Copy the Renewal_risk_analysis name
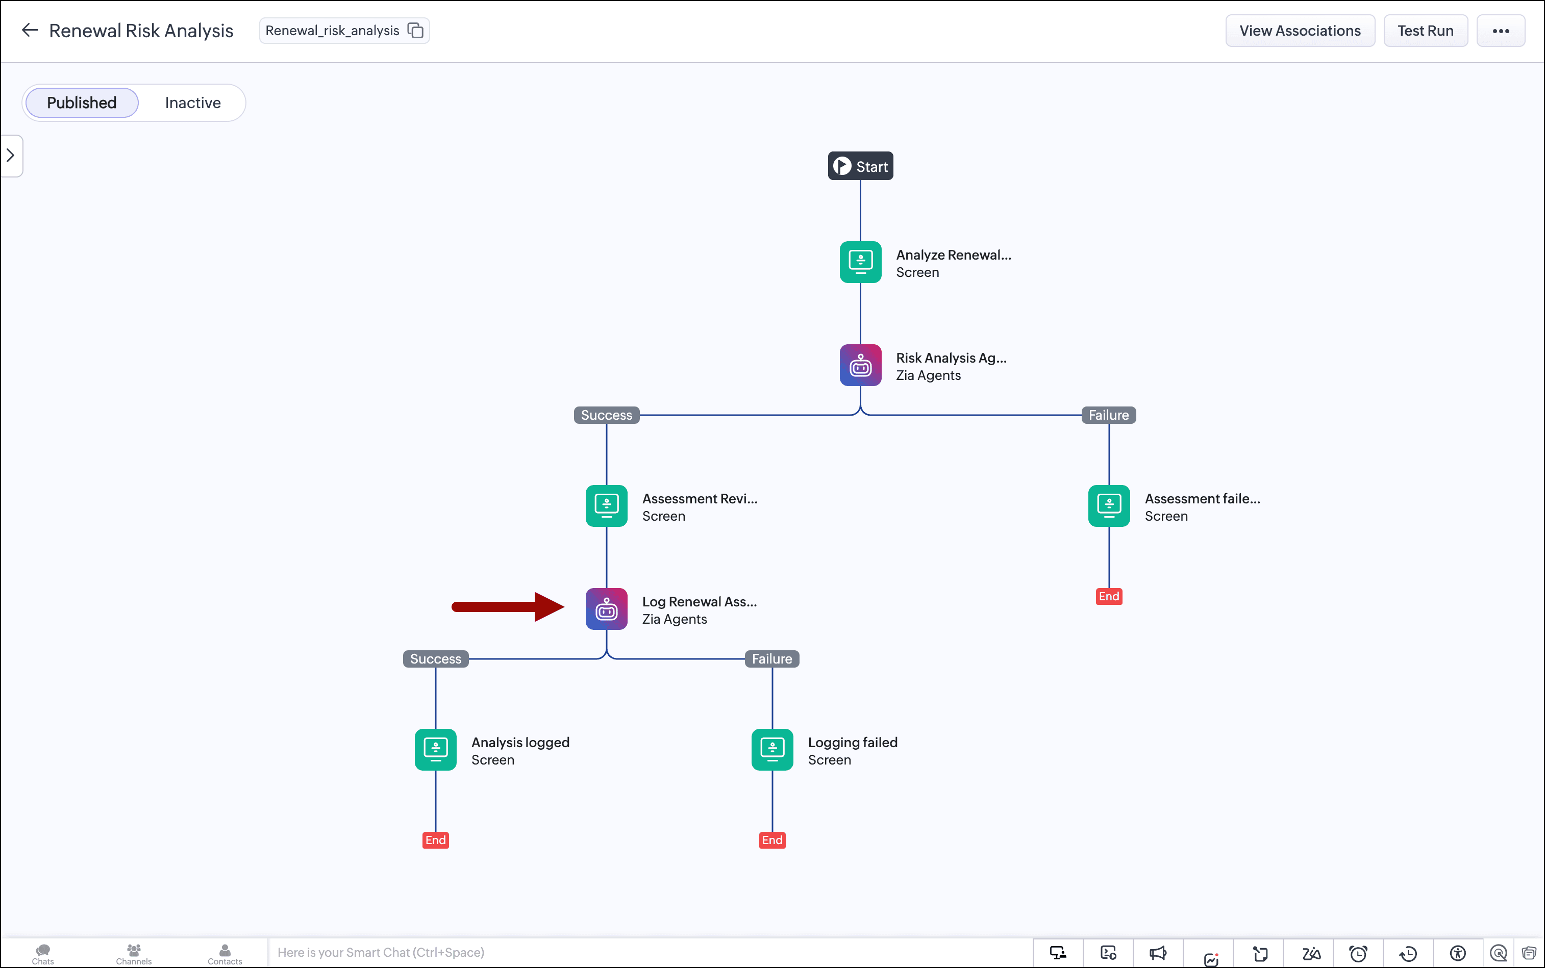 coord(416,30)
